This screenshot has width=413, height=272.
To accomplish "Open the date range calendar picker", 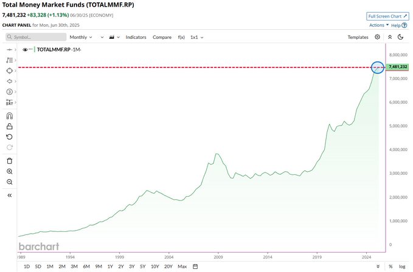I will [x=195, y=267].
